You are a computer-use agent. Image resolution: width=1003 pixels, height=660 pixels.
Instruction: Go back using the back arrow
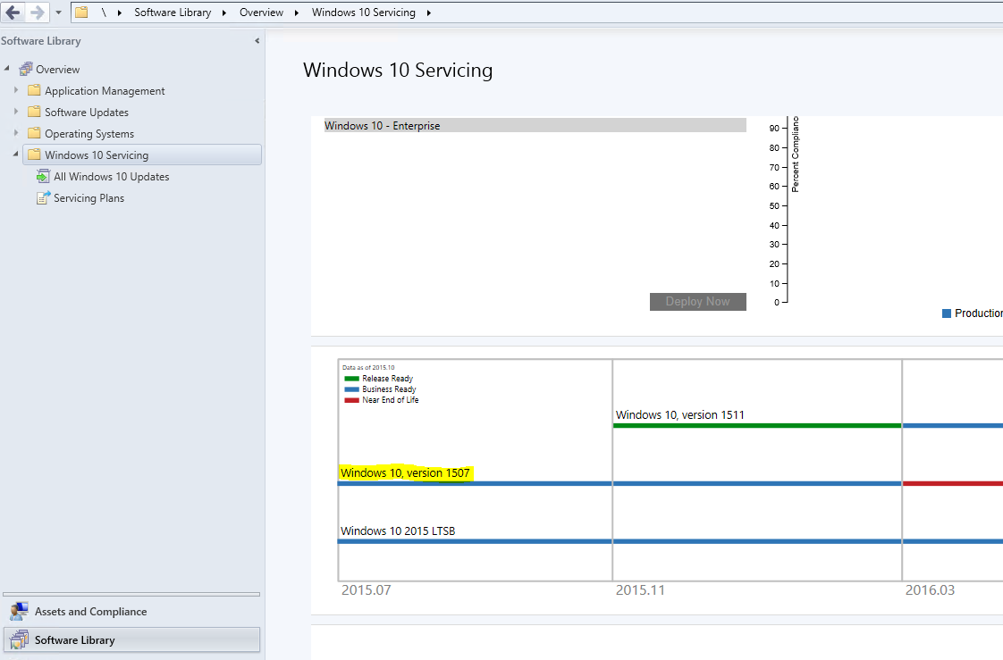coord(13,13)
